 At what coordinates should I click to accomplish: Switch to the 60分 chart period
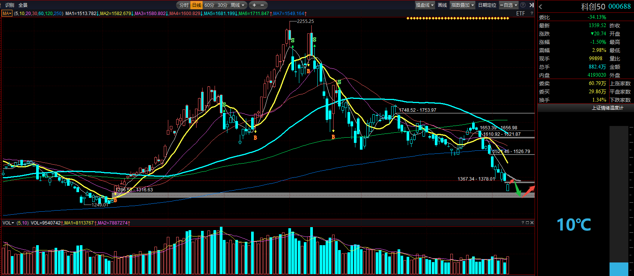click(209, 5)
